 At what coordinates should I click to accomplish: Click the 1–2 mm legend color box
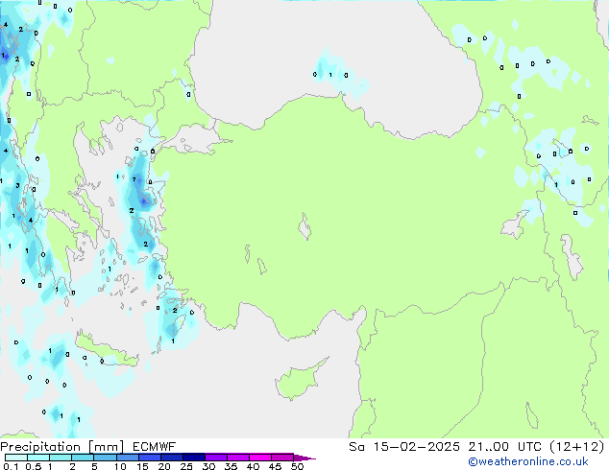click(x=61, y=458)
